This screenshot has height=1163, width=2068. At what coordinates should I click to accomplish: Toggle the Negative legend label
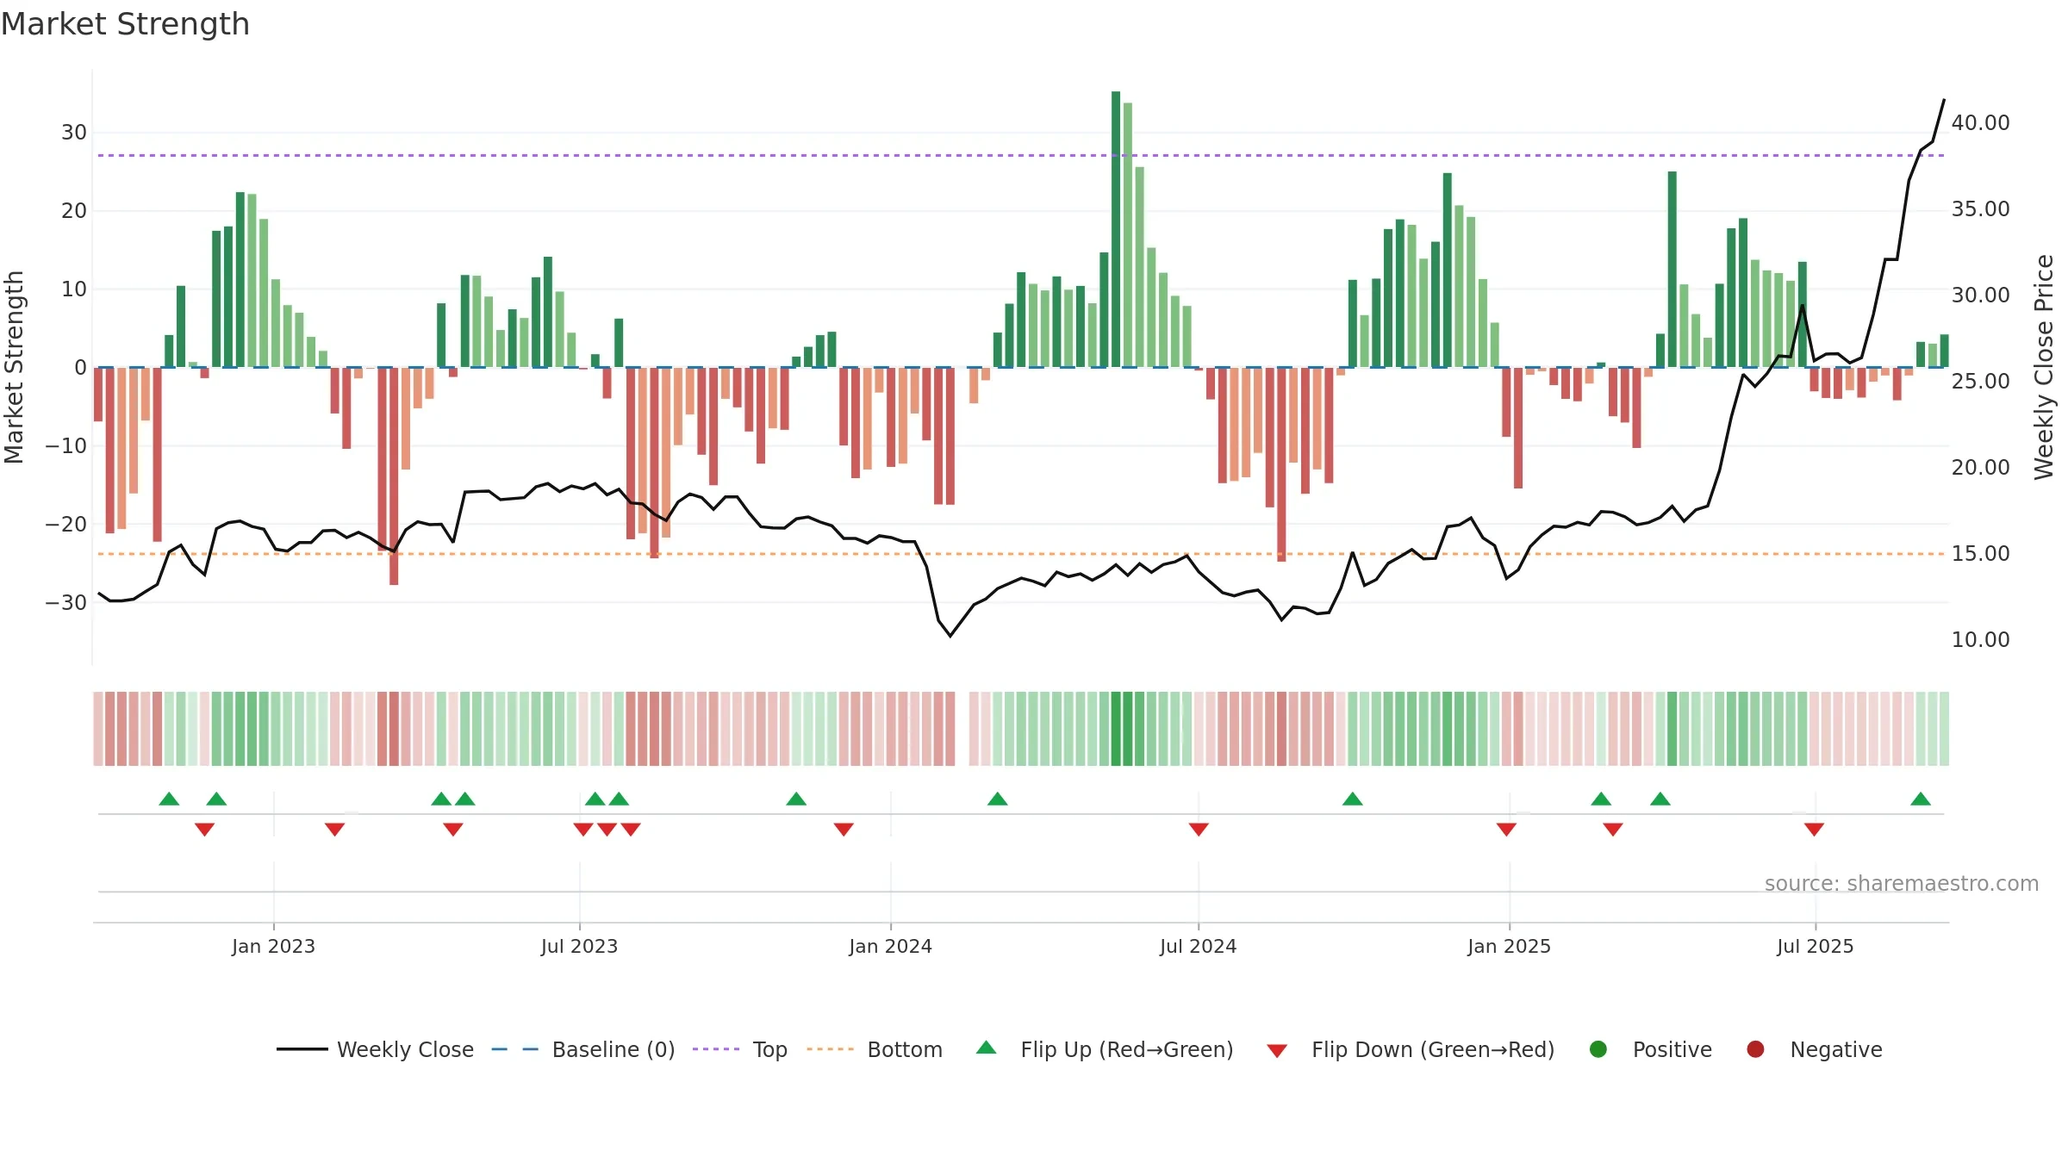pos(1836,1050)
